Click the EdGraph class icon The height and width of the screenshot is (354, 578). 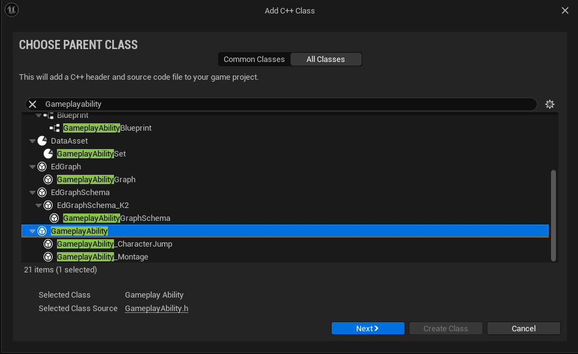(42, 167)
